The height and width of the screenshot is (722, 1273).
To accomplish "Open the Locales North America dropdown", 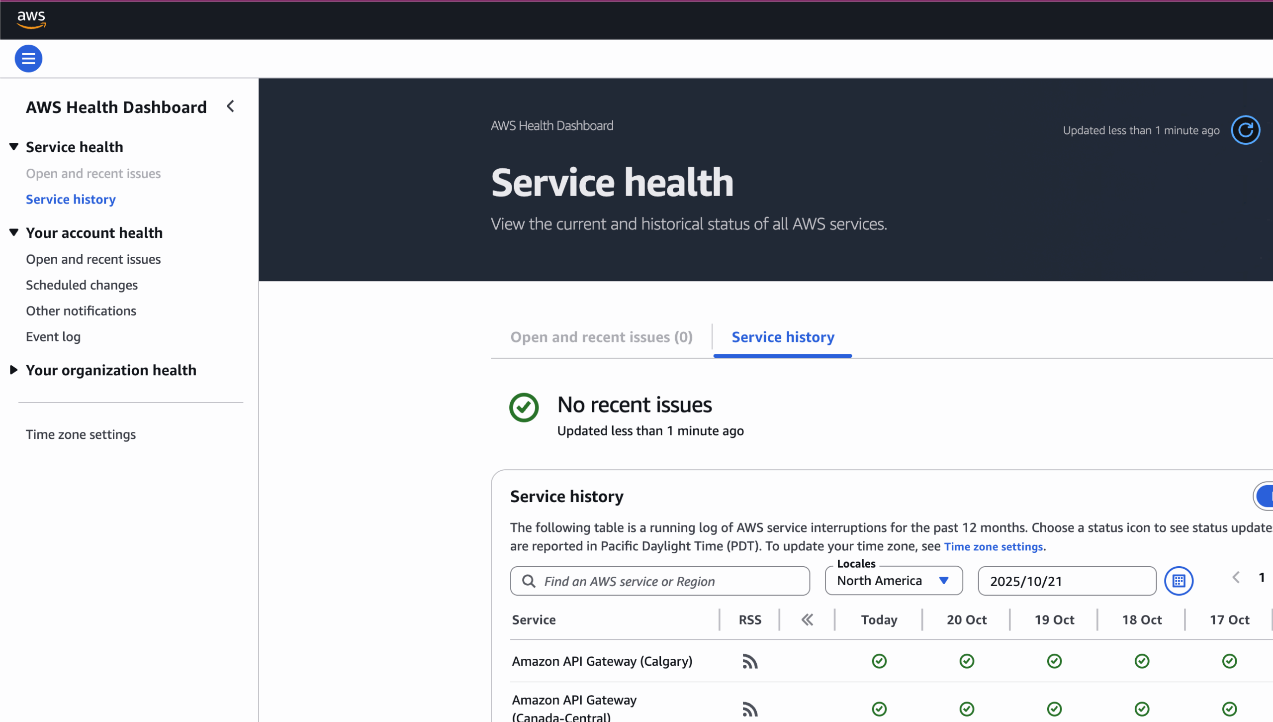I will pos(894,581).
